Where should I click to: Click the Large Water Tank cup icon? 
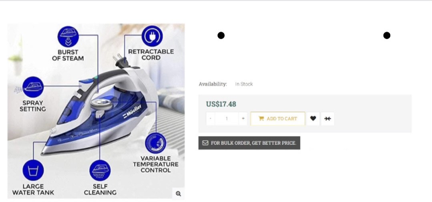click(33, 170)
